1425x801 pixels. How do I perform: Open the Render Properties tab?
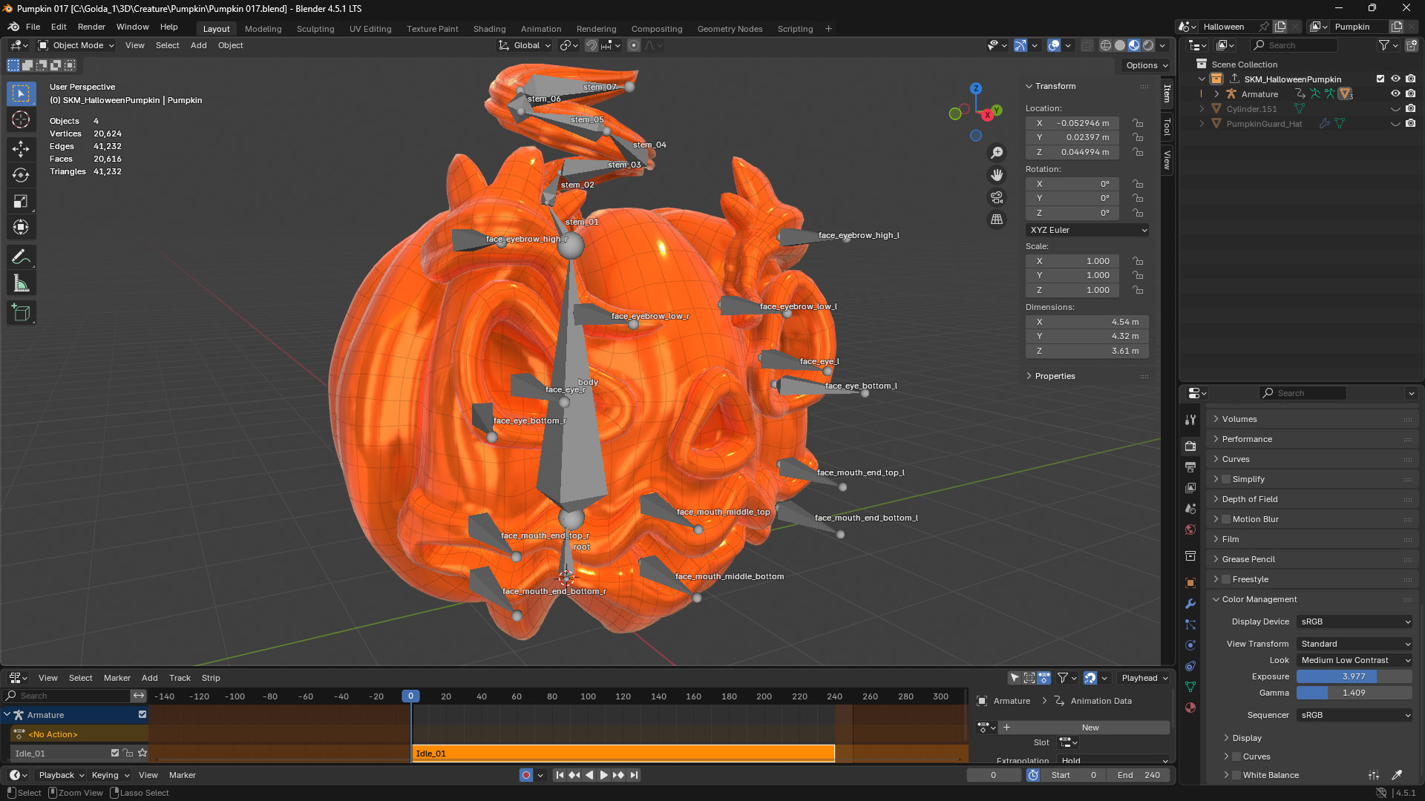coord(1190,446)
